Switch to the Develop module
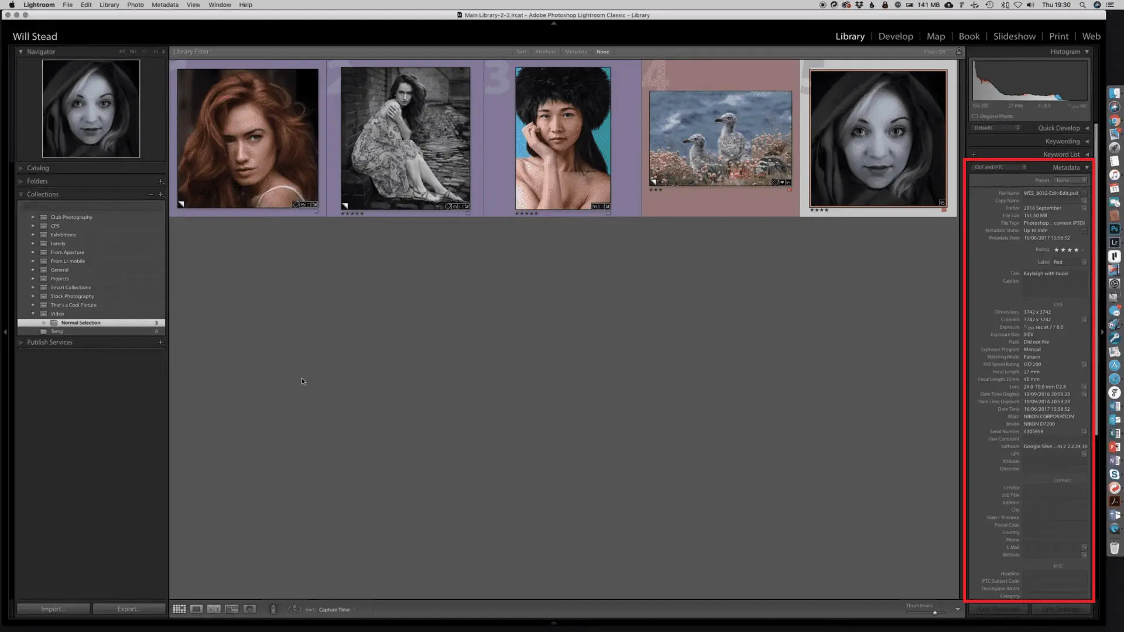 click(x=896, y=36)
